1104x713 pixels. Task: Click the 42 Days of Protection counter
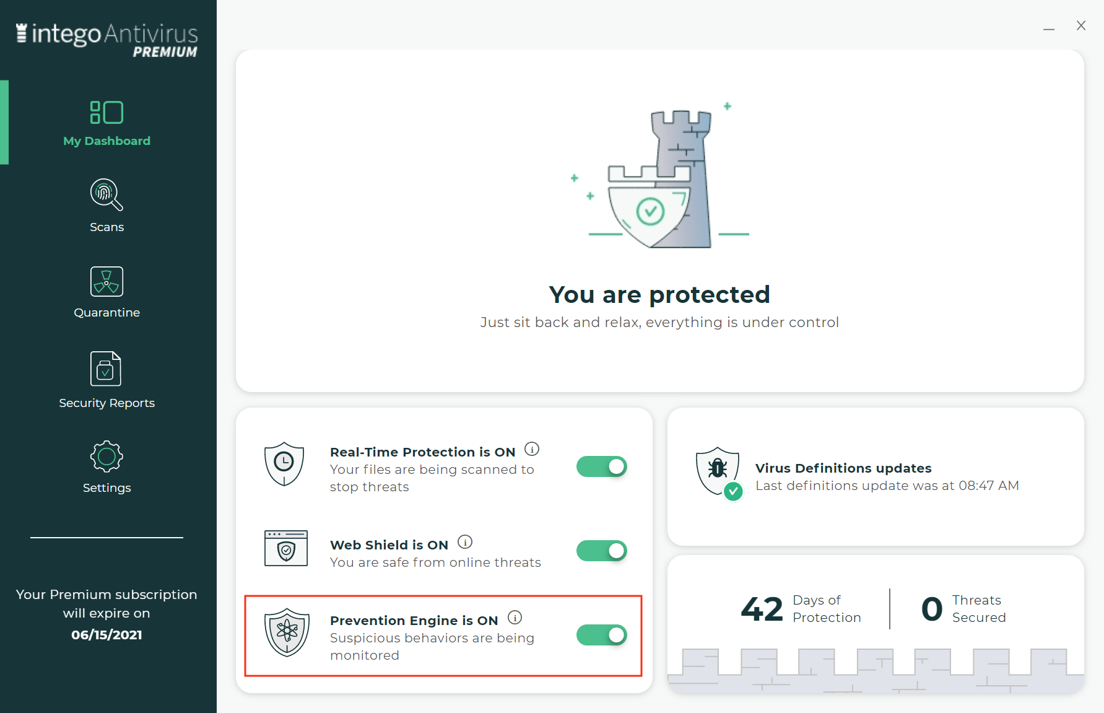point(801,609)
